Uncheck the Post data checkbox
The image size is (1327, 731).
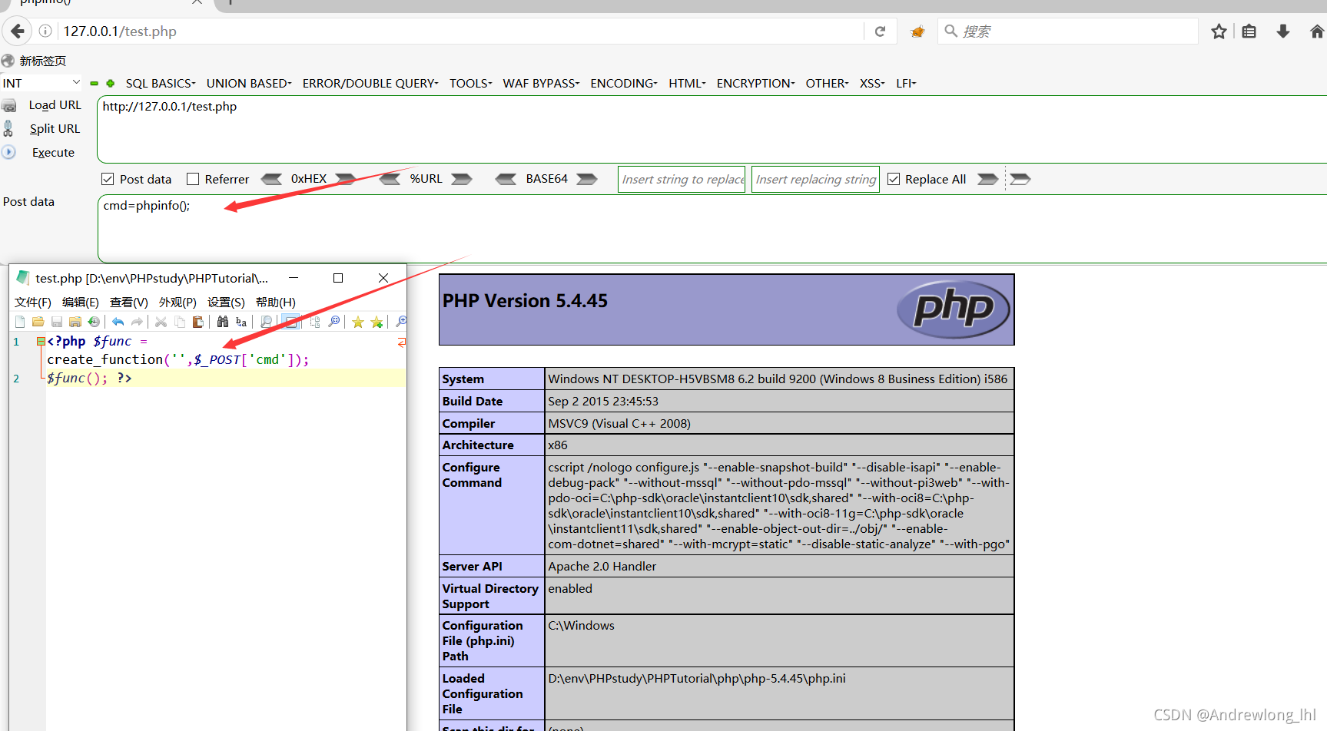click(x=108, y=179)
